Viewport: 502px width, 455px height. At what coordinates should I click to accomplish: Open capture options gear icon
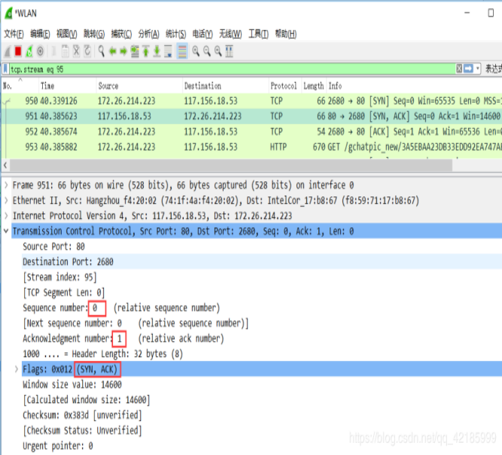tap(41, 51)
